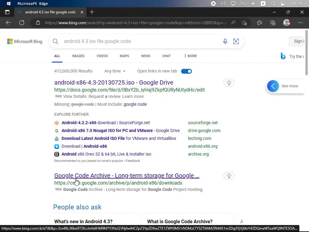Open Edge Settings and more menu
309x232 pixels.
(301, 23)
